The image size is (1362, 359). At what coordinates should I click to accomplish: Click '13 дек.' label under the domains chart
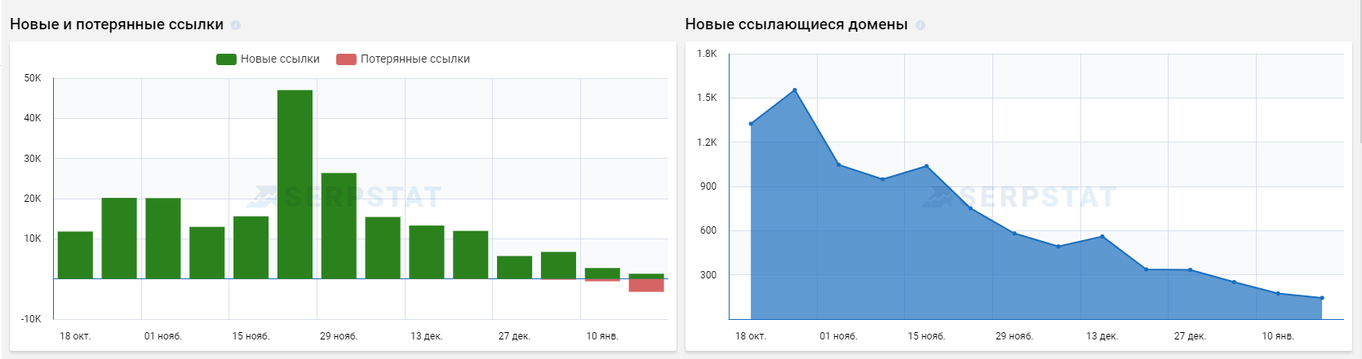pos(1102,336)
